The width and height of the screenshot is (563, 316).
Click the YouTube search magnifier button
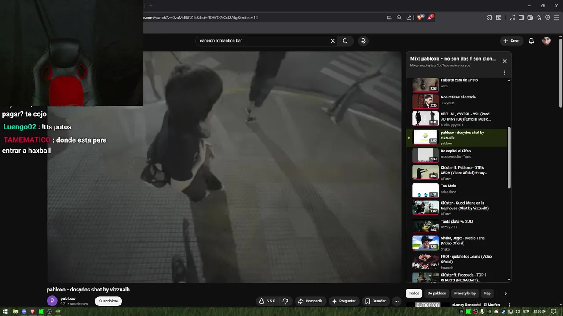[x=345, y=41]
